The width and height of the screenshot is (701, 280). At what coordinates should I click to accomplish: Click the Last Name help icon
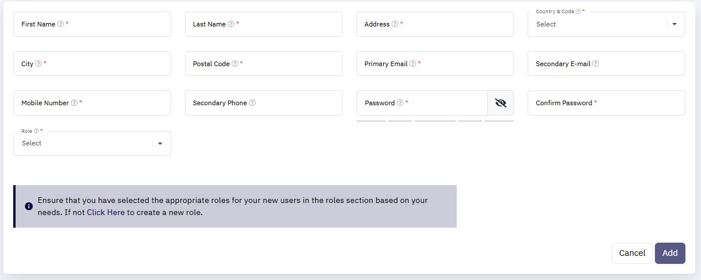(231, 24)
